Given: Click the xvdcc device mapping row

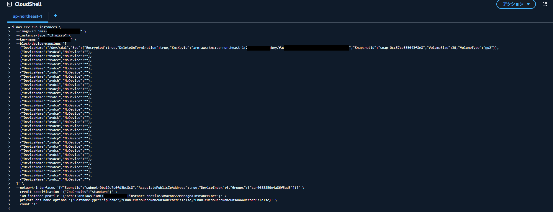Looking at the screenshot, I should [x=56, y=60].
